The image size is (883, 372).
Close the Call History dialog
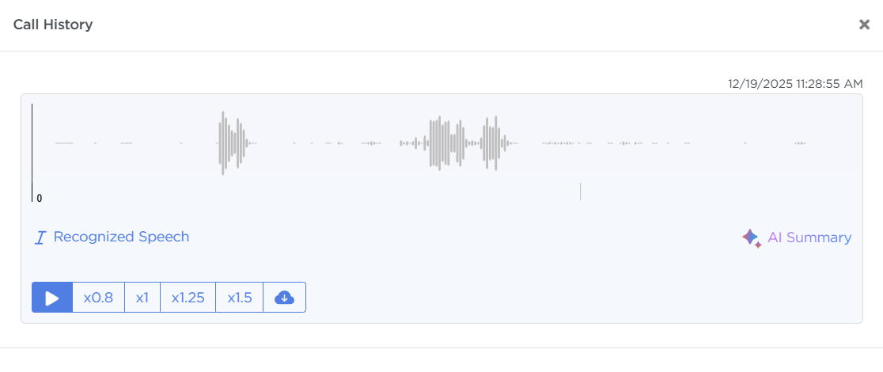click(x=864, y=25)
